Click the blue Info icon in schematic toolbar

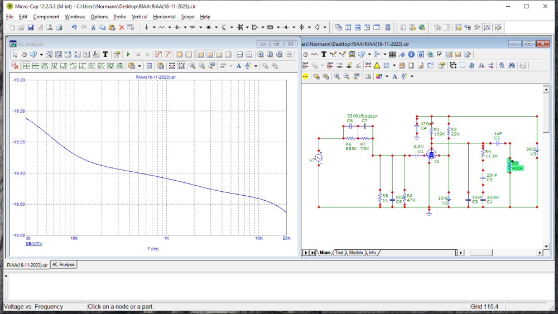tap(411, 54)
